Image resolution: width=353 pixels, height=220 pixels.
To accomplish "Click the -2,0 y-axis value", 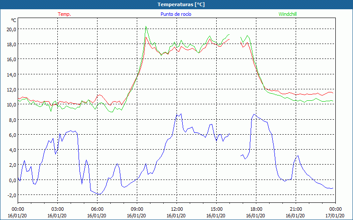I will [x=11, y=195].
